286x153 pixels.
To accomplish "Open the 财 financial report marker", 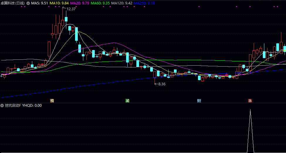I will click(199, 101).
